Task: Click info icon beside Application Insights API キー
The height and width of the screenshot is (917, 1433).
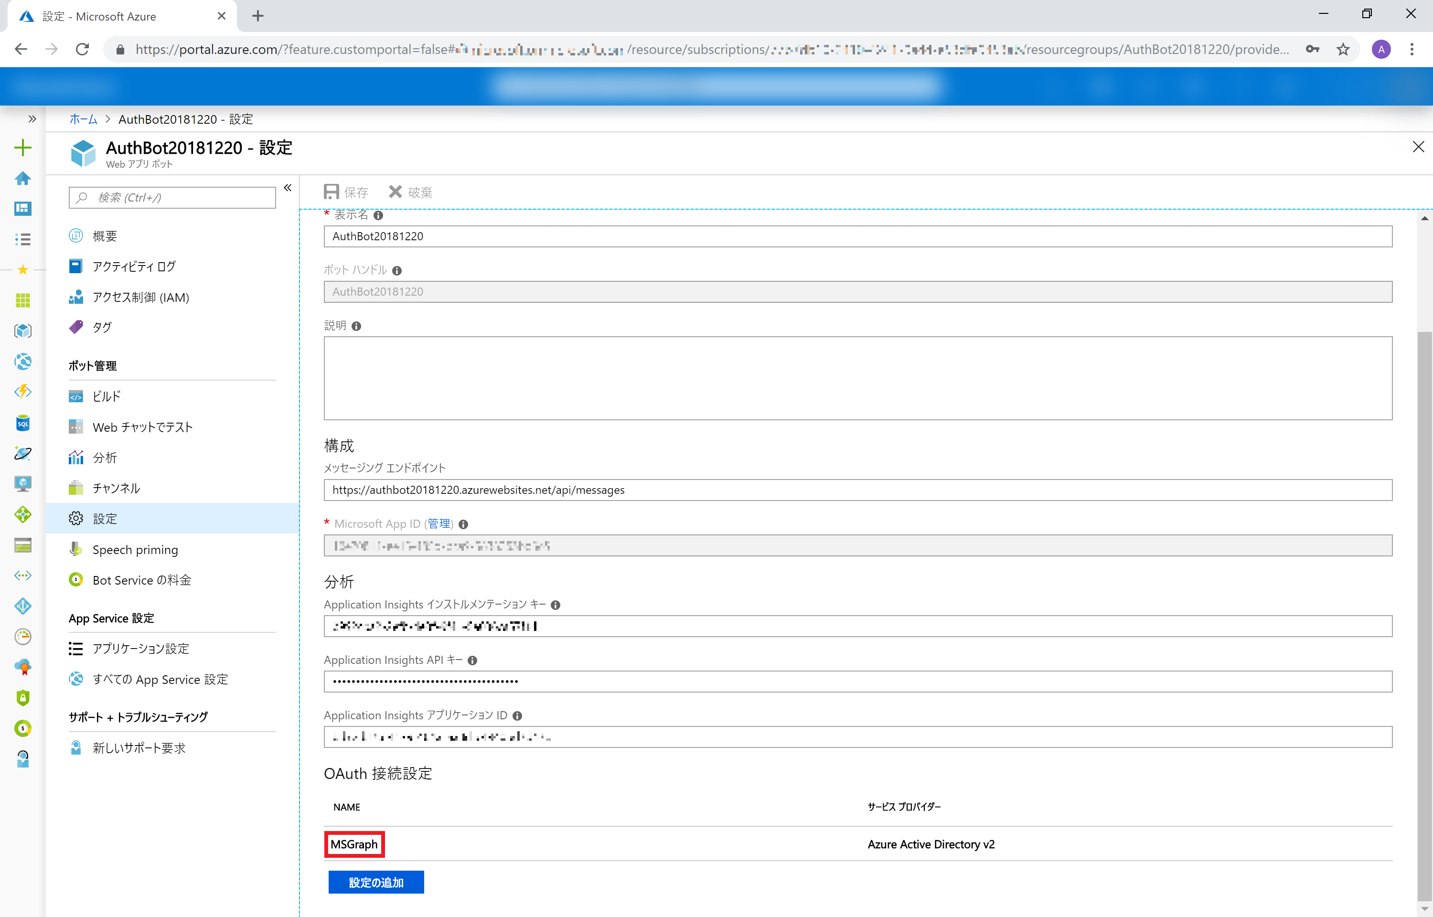Action: point(472,661)
